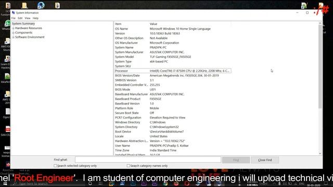
Task: Click the taskbar date 30-05-2020
Action: tap(313, 185)
